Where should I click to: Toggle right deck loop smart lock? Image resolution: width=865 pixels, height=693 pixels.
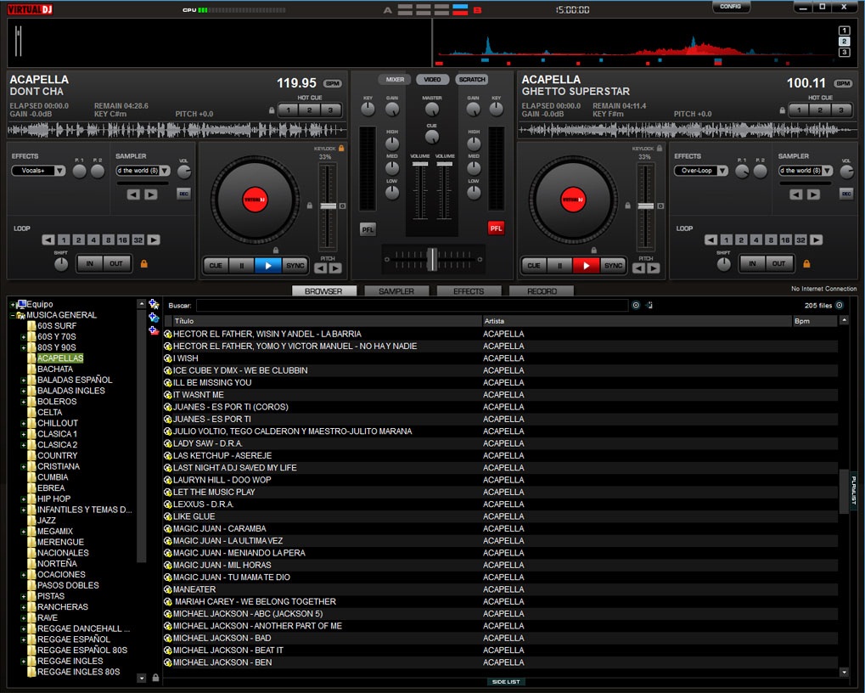coord(806,264)
